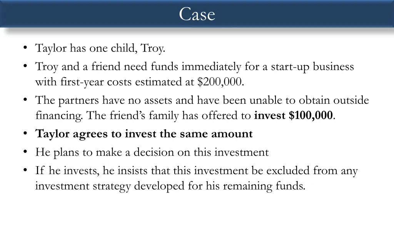Click the '$200,000' cost figure

coord(220,82)
